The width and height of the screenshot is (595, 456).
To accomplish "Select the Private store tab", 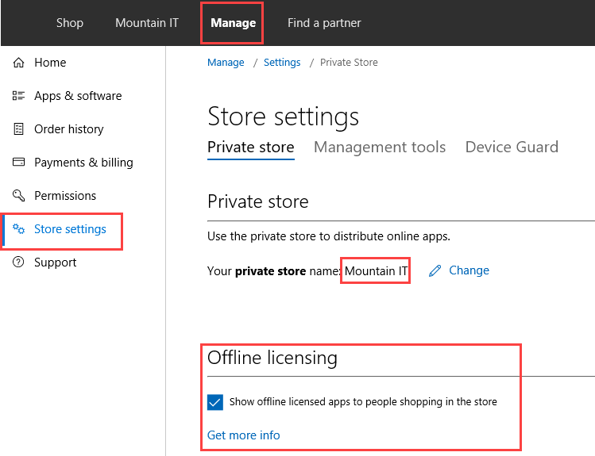I will coord(250,147).
